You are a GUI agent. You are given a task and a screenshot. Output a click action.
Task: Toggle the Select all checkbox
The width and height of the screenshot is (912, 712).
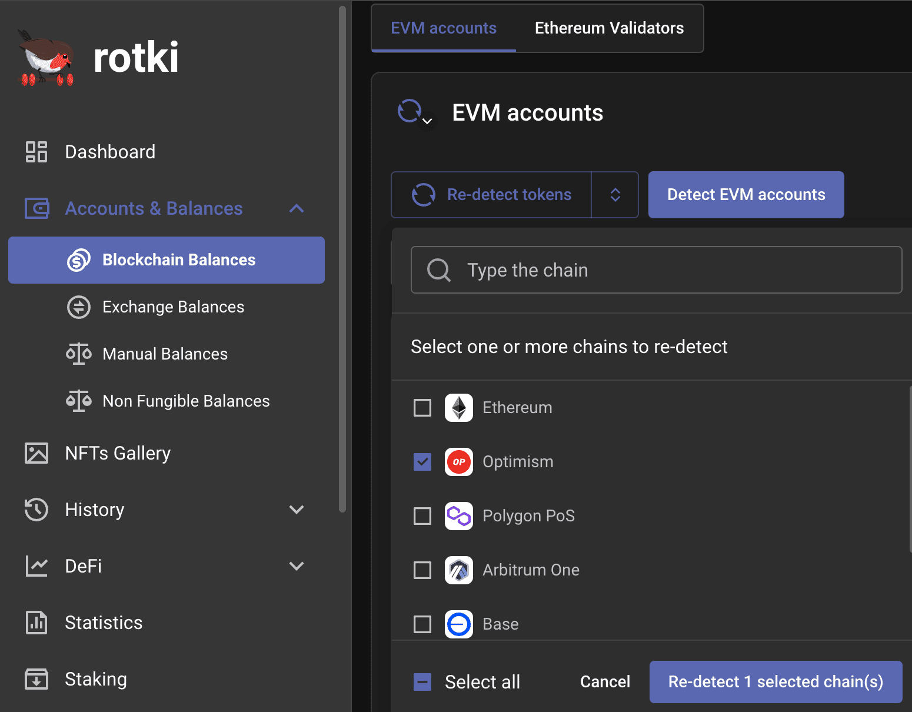coord(422,682)
